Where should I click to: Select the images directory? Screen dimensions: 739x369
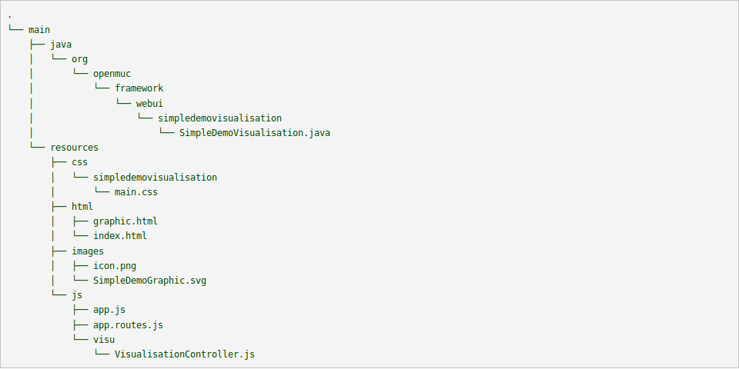pyautogui.click(x=88, y=251)
